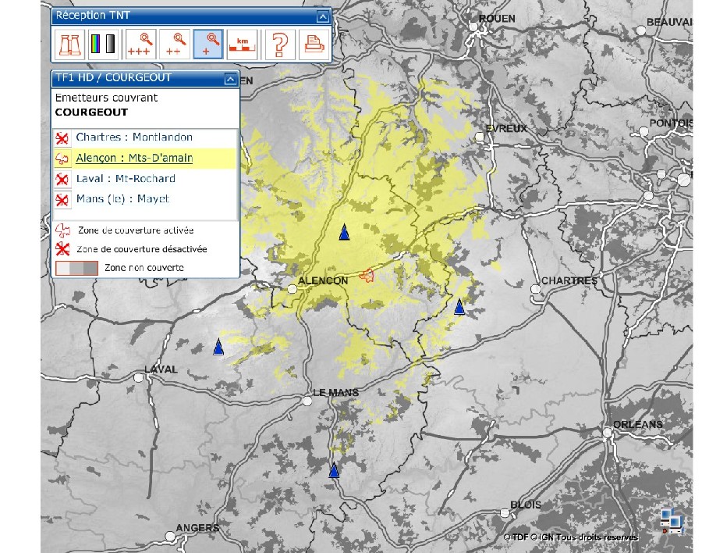Click the 'Zone de couverture activée' legend icon
The width and height of the screenshot is (702, 553).
coord(62,230)
